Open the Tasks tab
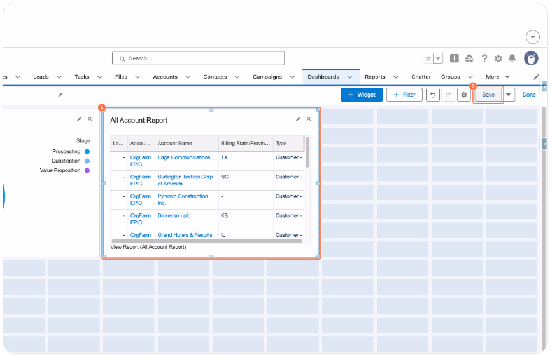550x355 pixels. pyautogui.click(x=82, y=77)
